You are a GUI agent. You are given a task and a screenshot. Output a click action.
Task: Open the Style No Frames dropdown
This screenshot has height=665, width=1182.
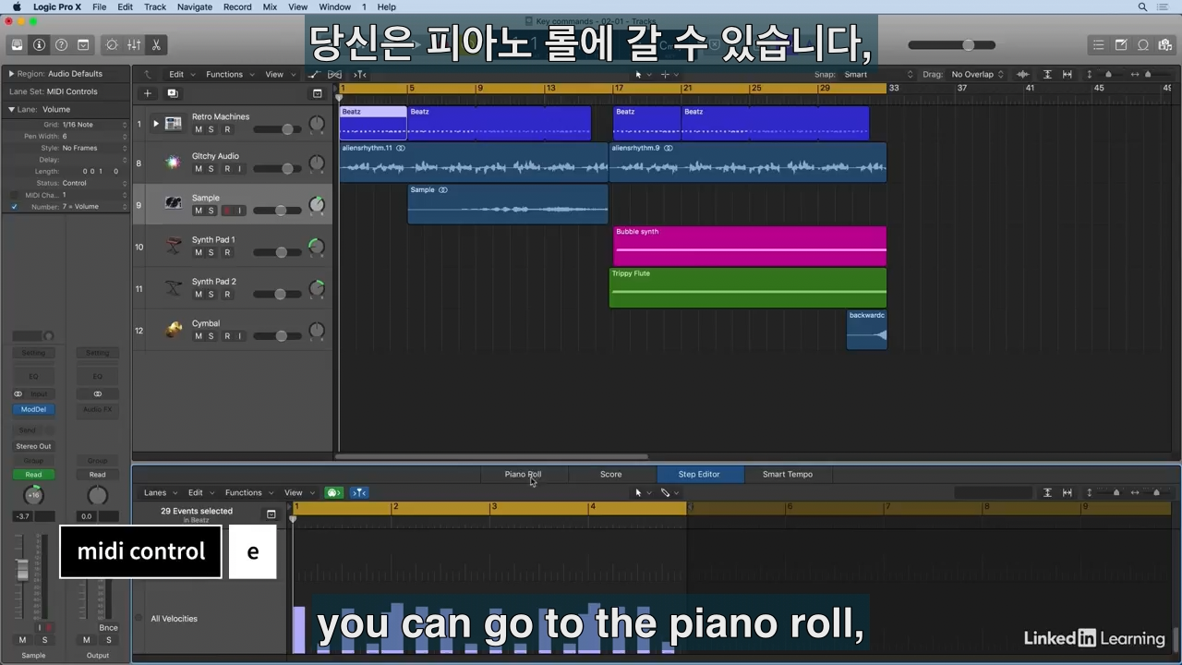pyautogui.click(x=94, y=148)
